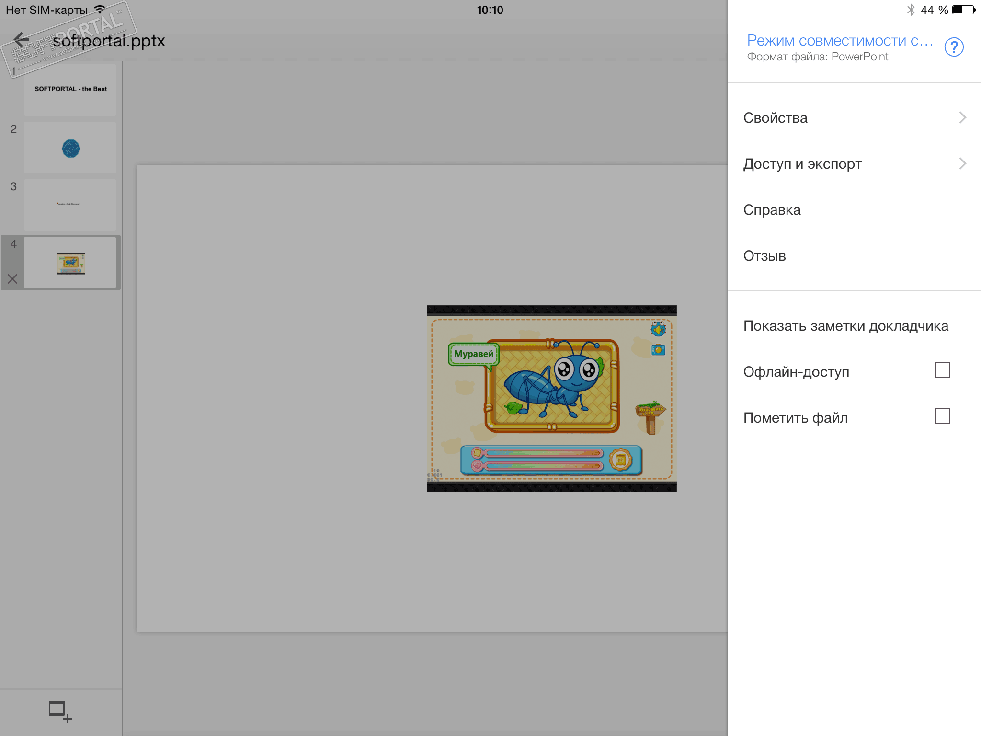The image size is (981, 736).
Task: Tap the battery indicator icon
Action: 963,10
